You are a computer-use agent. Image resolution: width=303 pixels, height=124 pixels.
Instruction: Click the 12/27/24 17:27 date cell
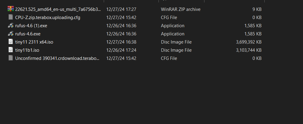point(121,9)
